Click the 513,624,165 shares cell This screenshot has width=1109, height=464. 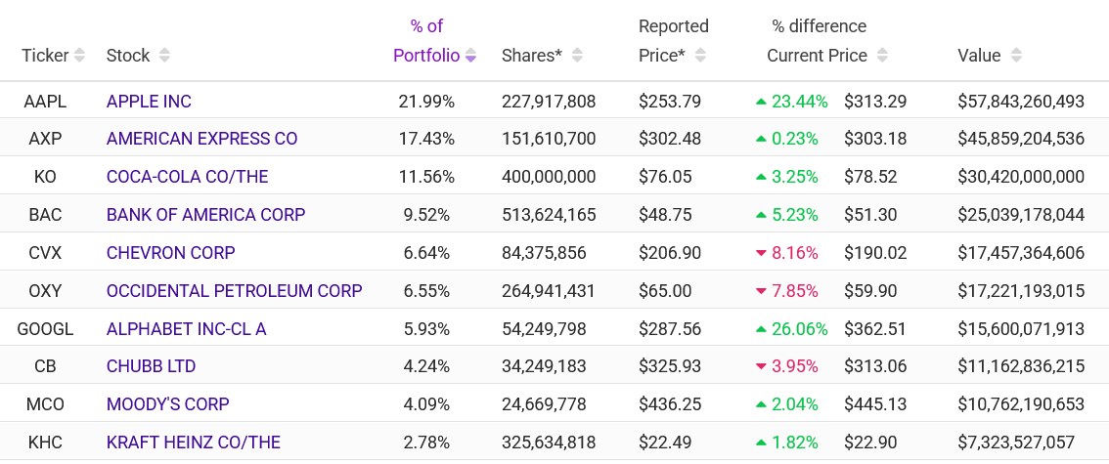tap(549, 215)
